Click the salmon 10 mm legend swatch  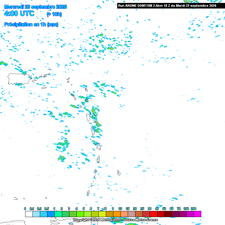point(124,214)
